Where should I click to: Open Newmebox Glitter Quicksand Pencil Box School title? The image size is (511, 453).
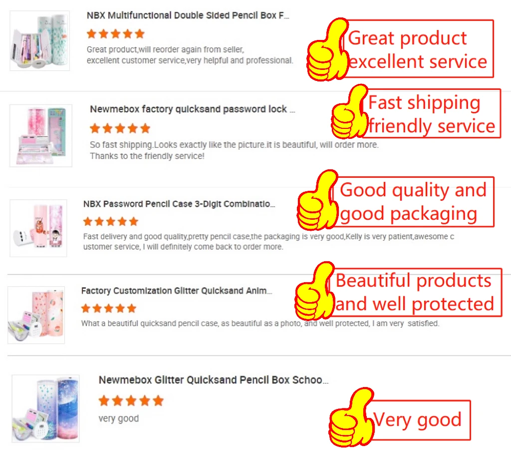pyautogui.click(x=214, y=380)
